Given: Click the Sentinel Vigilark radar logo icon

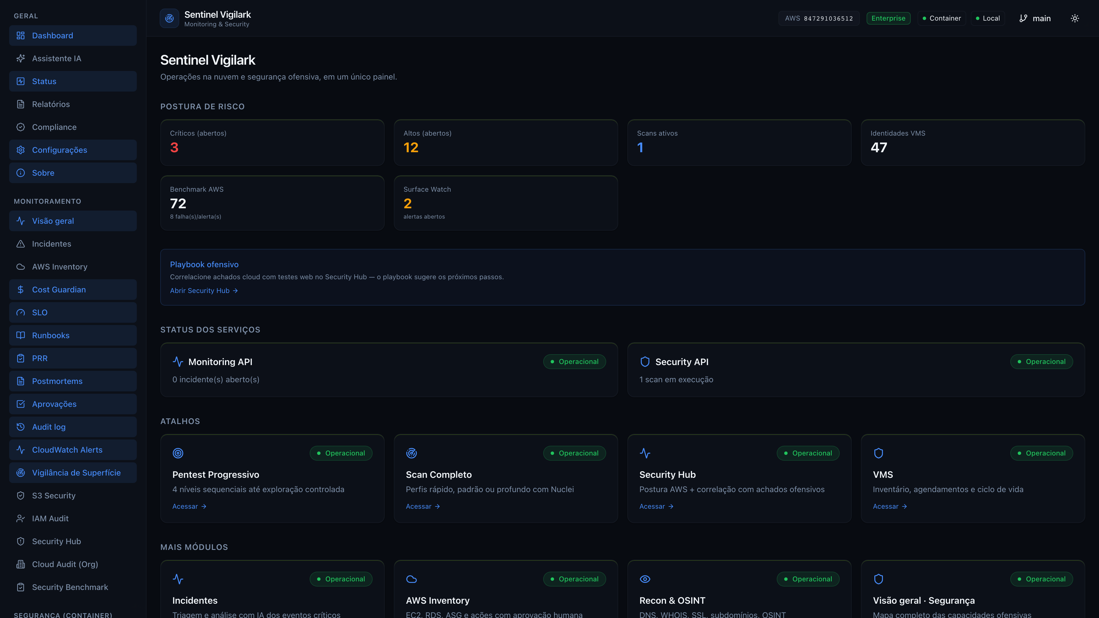Looking at the screenshot, I should click(169, 18).
